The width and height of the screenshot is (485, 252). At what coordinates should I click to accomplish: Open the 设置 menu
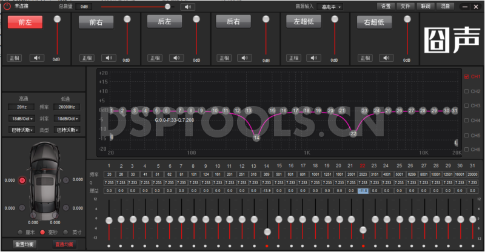pos(386,6)
